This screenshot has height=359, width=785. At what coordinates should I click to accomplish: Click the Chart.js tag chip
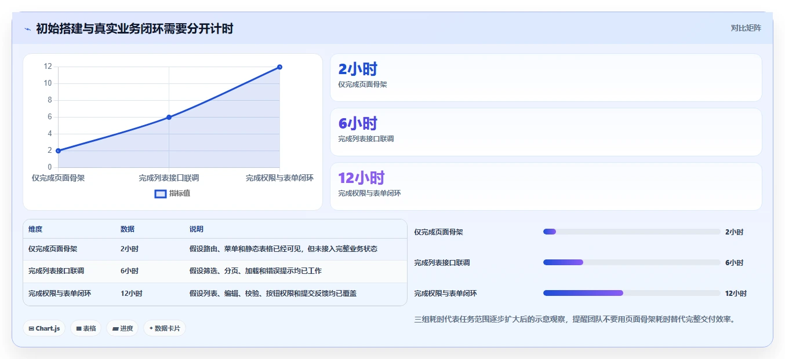tap(45, 328)
